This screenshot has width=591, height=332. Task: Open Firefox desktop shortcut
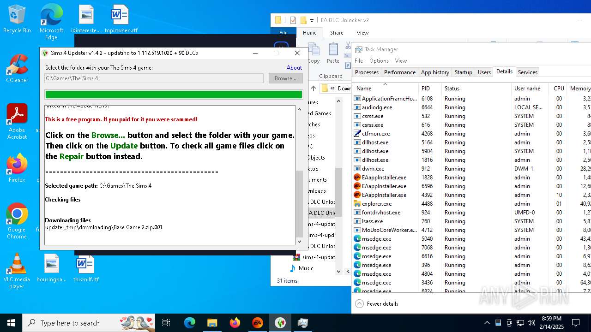17,168
